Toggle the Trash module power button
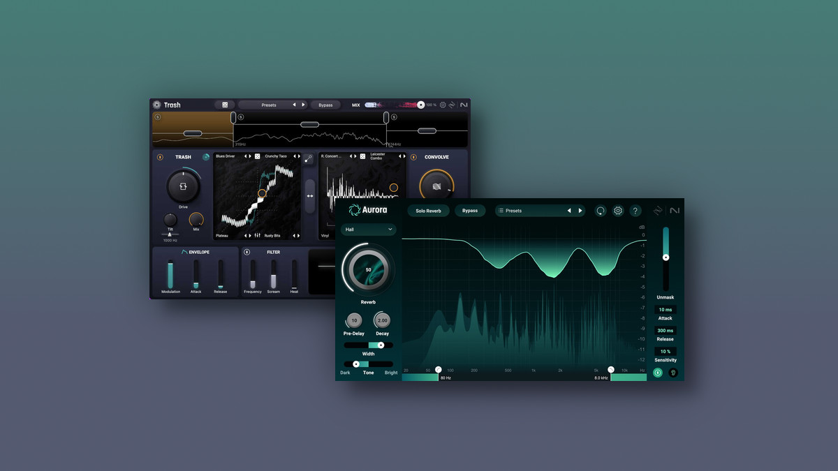This screenshot has height=471, width=838. click(x=160, y=157)
